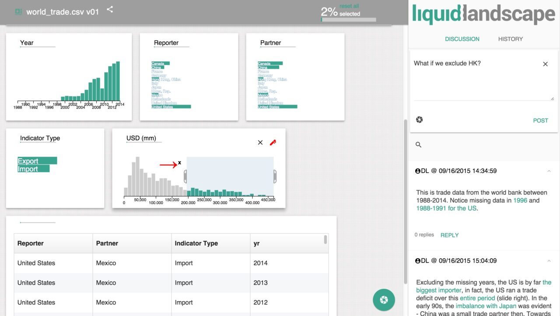This screenshot has width=560, height=316.
Task: Sort table by Partner column header
Action: (132, 243)
